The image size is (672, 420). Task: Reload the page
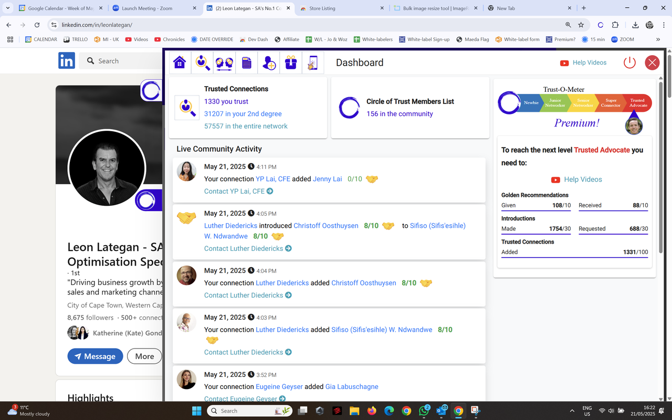point(37,25)
